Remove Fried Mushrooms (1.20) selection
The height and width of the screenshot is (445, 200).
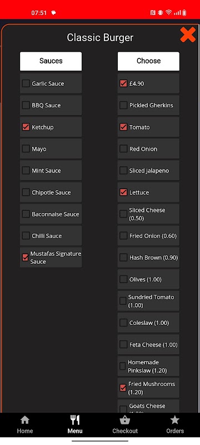coord(123,388)
